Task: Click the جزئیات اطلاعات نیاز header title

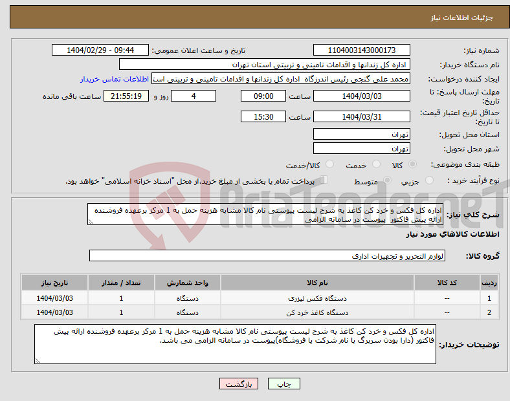Action: click(x=462, y=17)
